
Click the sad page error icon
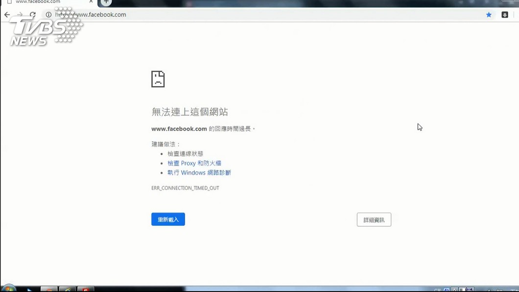click(x=158, y=79)
